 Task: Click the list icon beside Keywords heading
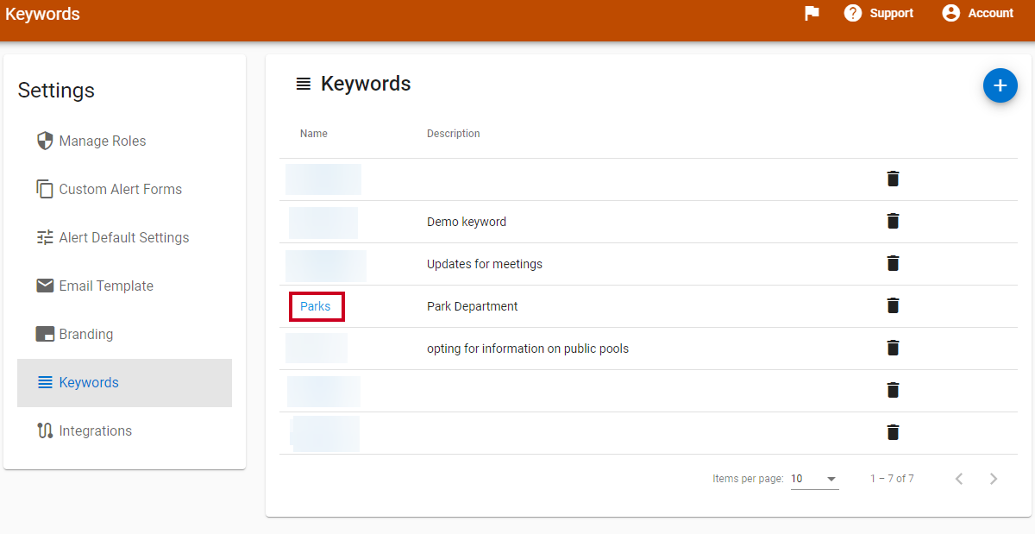pos(304,84)
